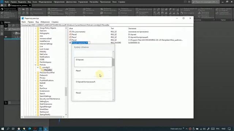This screenshot has width=234, height=131.
Task: Open the Правка menu in Registry Editor
Action: tap(31, 22)
